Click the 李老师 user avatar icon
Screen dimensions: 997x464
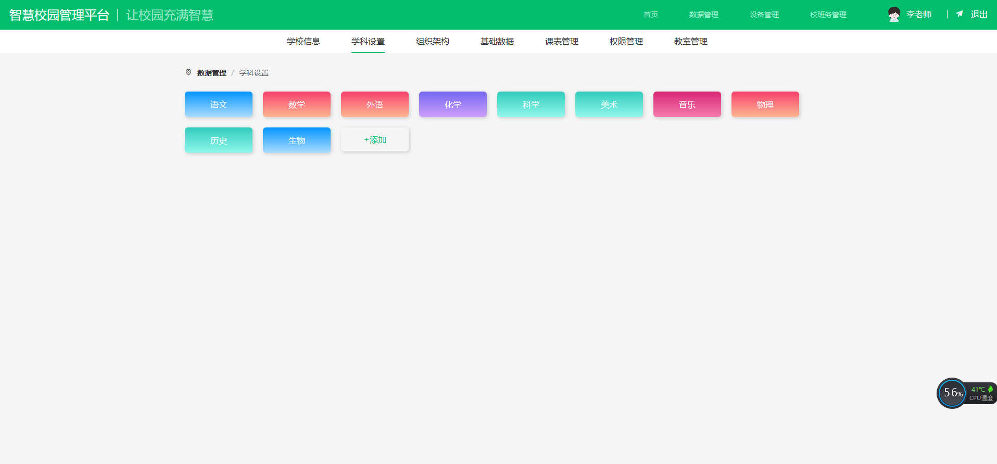pos(894,15)
